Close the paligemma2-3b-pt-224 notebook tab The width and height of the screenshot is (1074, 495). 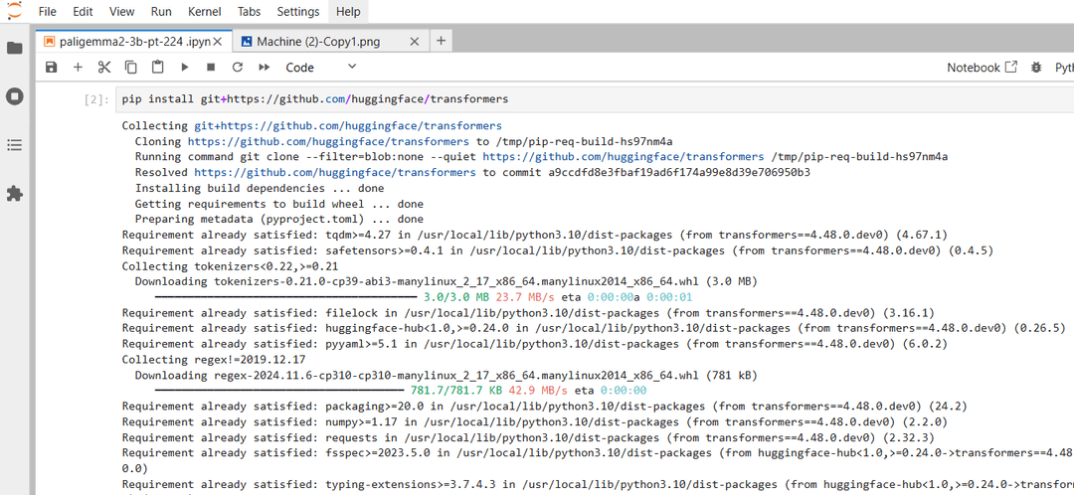coord(217,42)
